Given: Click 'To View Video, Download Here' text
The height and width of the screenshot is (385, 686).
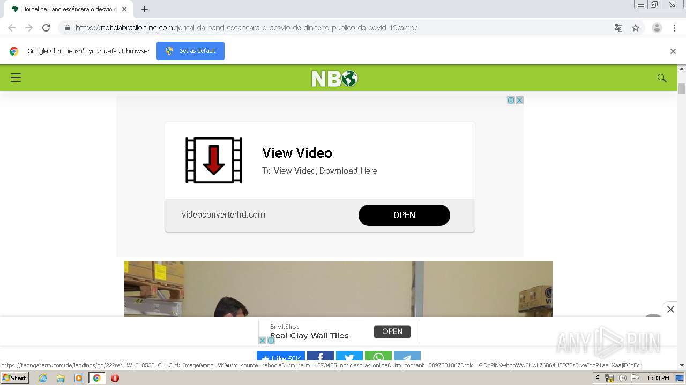Looking at the screenshot, I should [319, 171].
